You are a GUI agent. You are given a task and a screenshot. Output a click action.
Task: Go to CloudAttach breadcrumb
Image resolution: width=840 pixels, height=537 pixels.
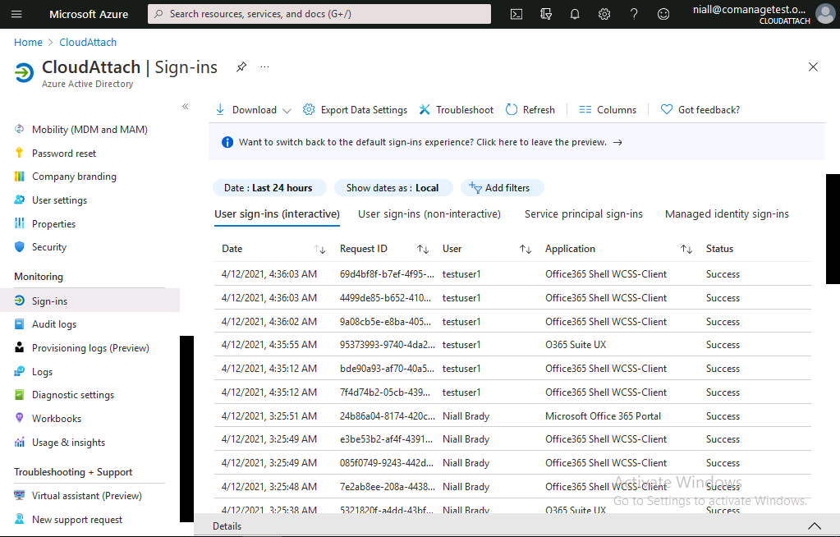[88, 43]
